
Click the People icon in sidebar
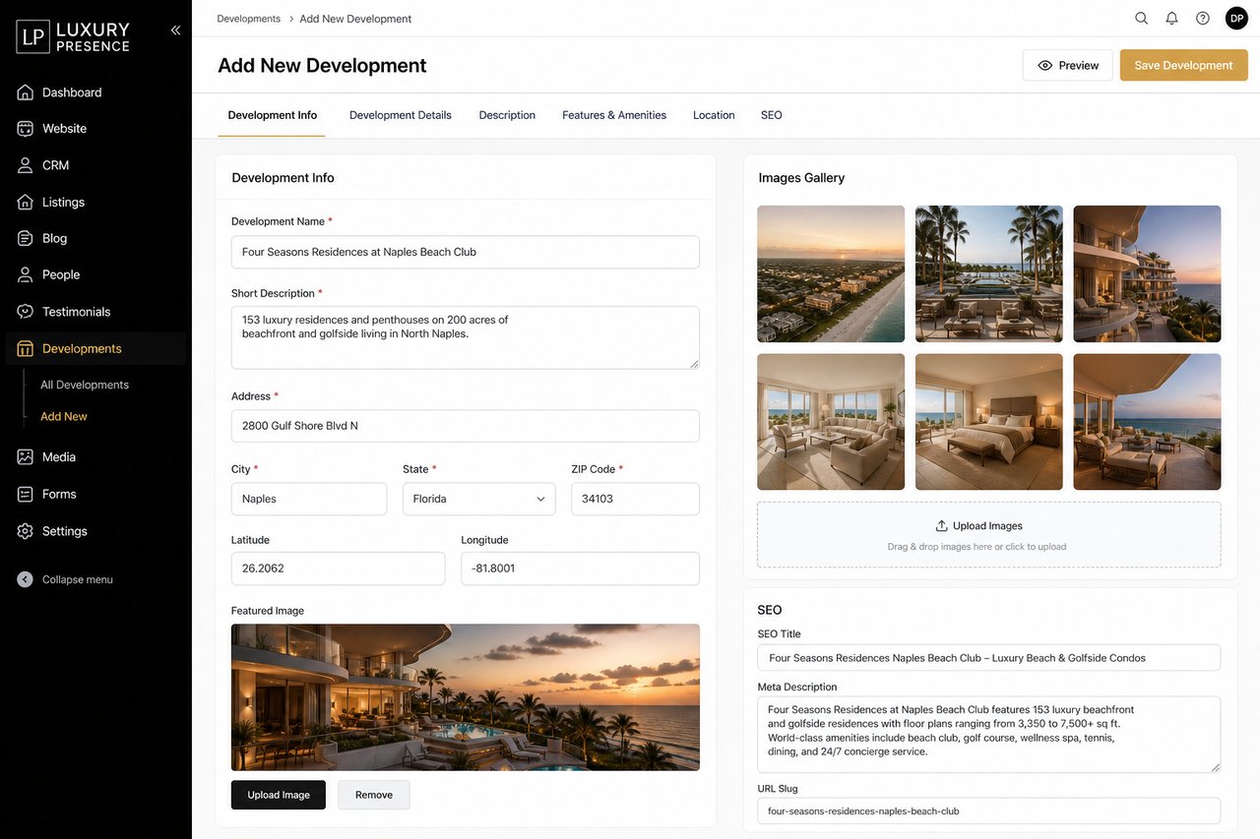(x=26, y=274)
